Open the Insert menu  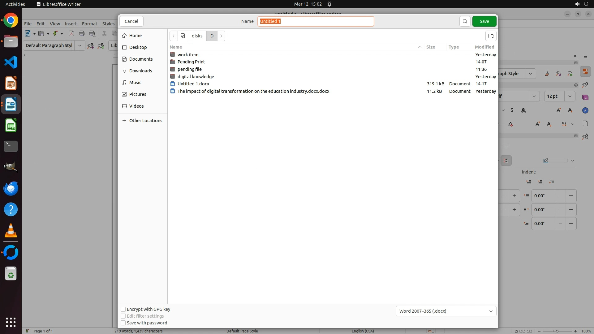[71, 24]
